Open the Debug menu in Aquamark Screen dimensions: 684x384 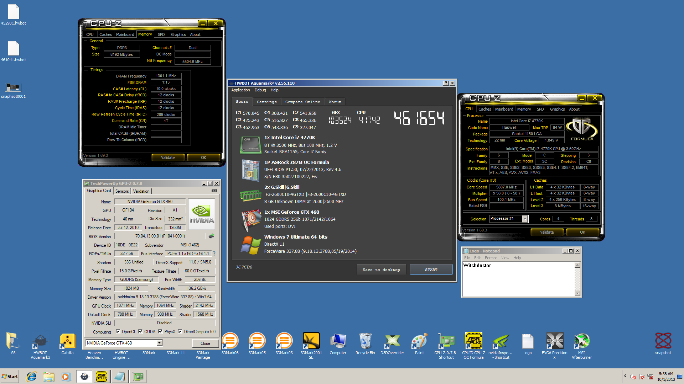coord(260,90)
